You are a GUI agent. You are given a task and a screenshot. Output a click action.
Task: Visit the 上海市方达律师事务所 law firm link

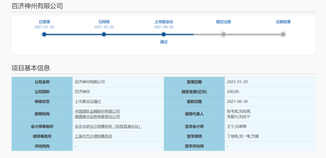[x=93, y=136]
